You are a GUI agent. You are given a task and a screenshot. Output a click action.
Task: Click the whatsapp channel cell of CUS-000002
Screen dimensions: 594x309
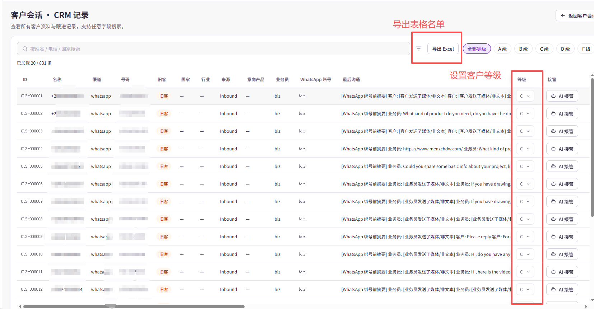101,114
